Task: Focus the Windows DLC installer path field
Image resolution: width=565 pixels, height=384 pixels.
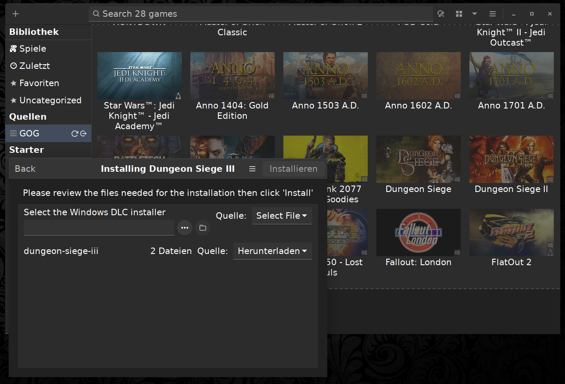Action: click(99, 228)
